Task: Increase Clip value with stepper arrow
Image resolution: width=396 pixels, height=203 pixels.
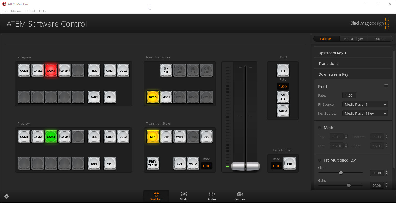Action: [386, 172]
